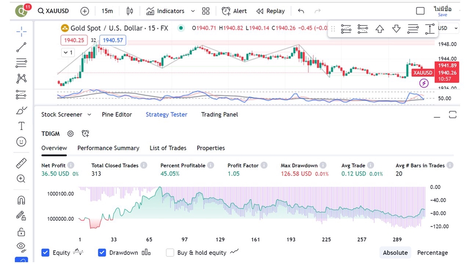
Task: Uncheck the Drawdown checkbox
Action: click(102, 253)
